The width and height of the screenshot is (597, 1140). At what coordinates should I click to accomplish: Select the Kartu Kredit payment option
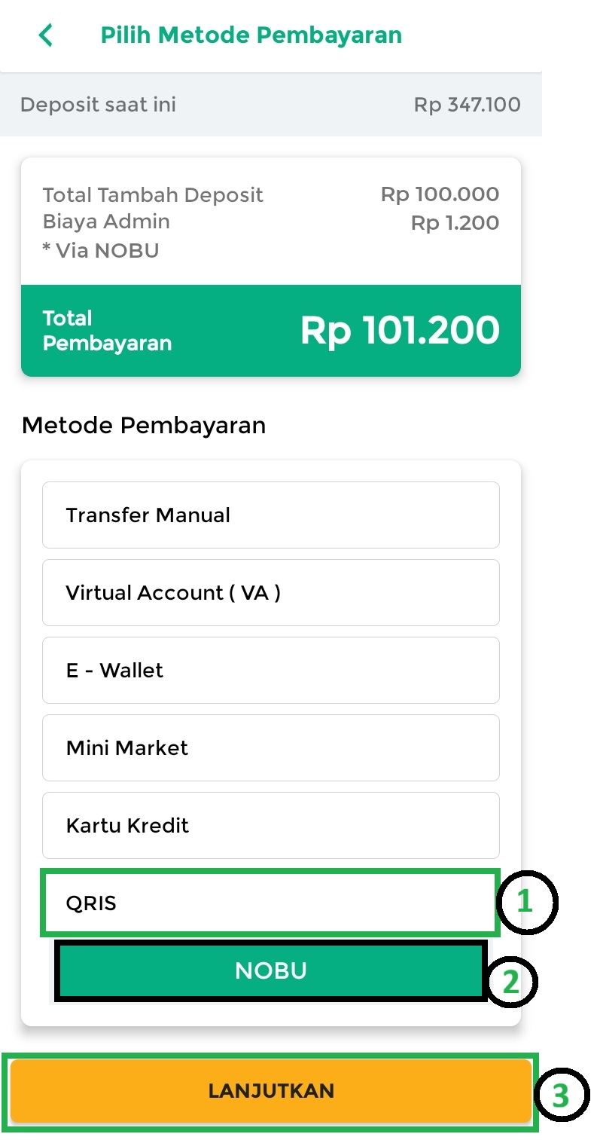(x=270, y=826)
